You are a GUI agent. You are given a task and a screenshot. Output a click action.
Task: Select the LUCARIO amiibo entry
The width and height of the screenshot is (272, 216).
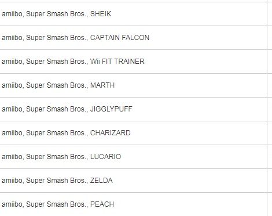(x=134, y=157)
